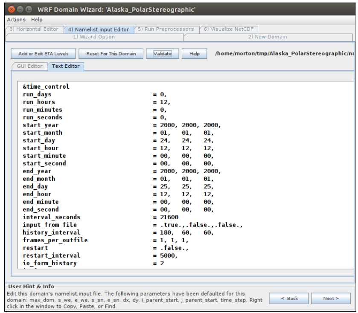This screenshot has width=358, height=313.
Task: Switch to the GUI Editor sub-tab
Action: coord(29,66)
